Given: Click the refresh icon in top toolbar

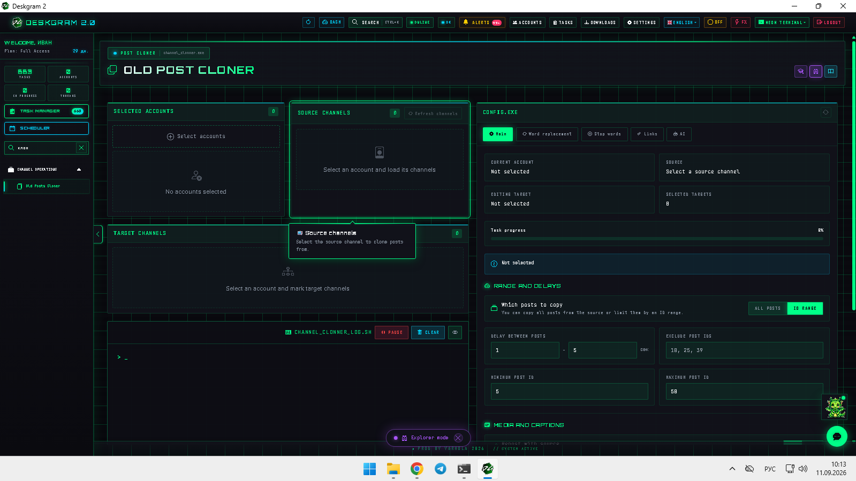Looking at the screenshot, I should point(308,22).
